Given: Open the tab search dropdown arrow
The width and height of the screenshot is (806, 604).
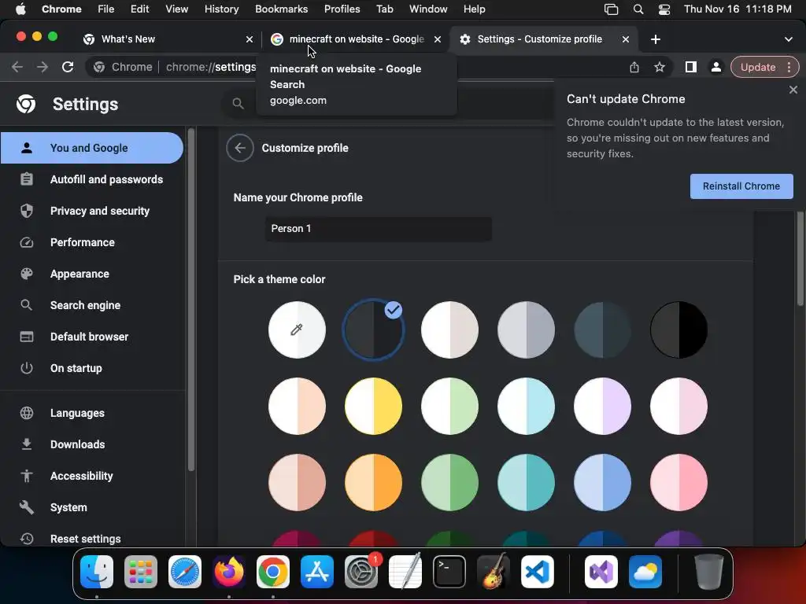Looking at the screenshot, I should coord(788,39).
